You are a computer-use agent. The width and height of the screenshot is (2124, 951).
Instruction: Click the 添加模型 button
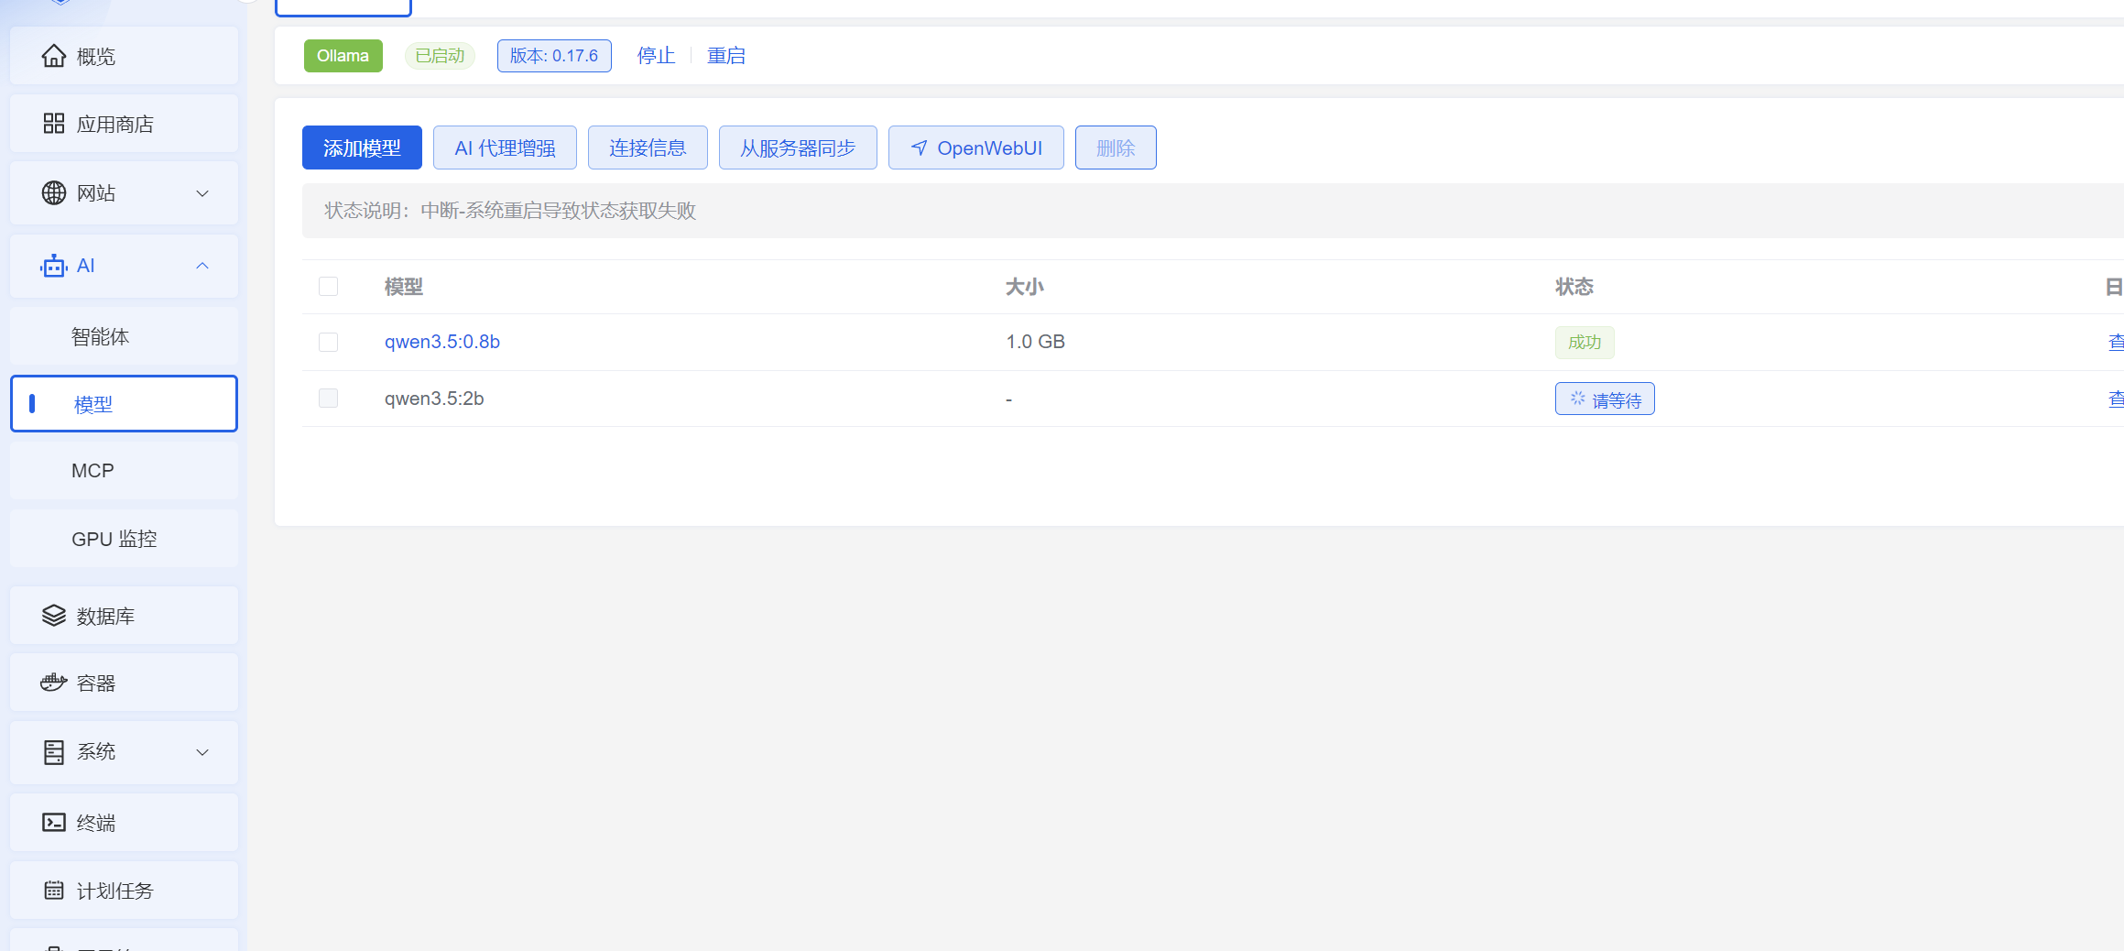point(362,148)
